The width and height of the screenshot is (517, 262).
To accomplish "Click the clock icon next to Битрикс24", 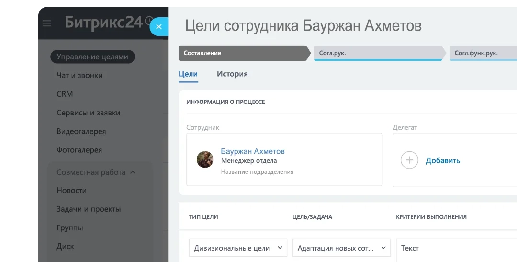I will coord(149,21).
